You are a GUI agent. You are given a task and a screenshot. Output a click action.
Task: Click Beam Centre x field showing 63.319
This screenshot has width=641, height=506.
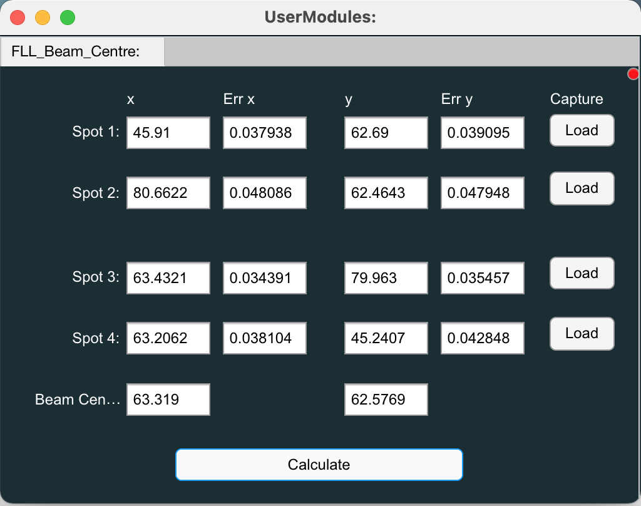168,400
